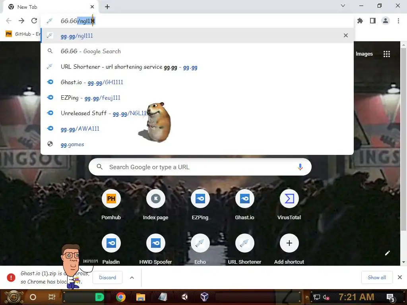Select the EZPing gg.gg/feuj111 suggestion
The width and height of the screenshot is (407, 305).
(197, 98)
